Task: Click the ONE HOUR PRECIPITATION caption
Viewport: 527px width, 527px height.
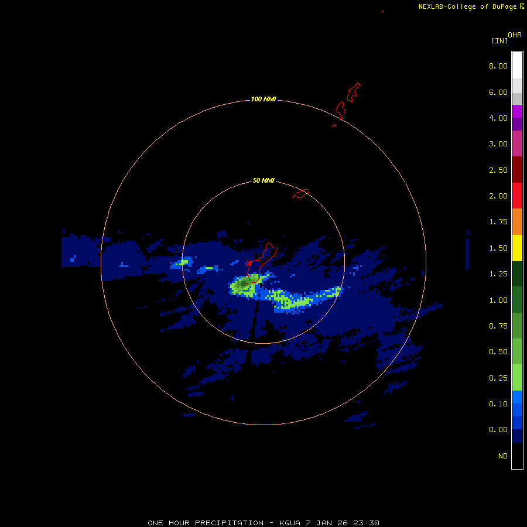Action: 263,523
